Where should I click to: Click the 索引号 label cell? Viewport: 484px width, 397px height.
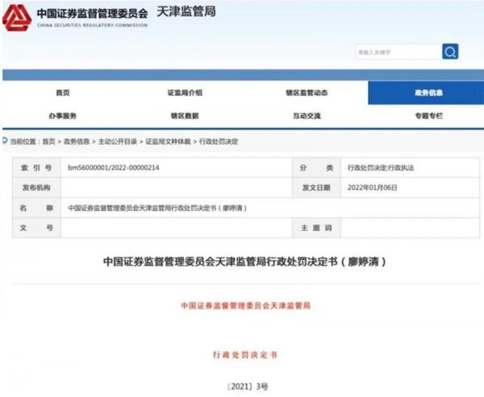(x=36, y=167)
